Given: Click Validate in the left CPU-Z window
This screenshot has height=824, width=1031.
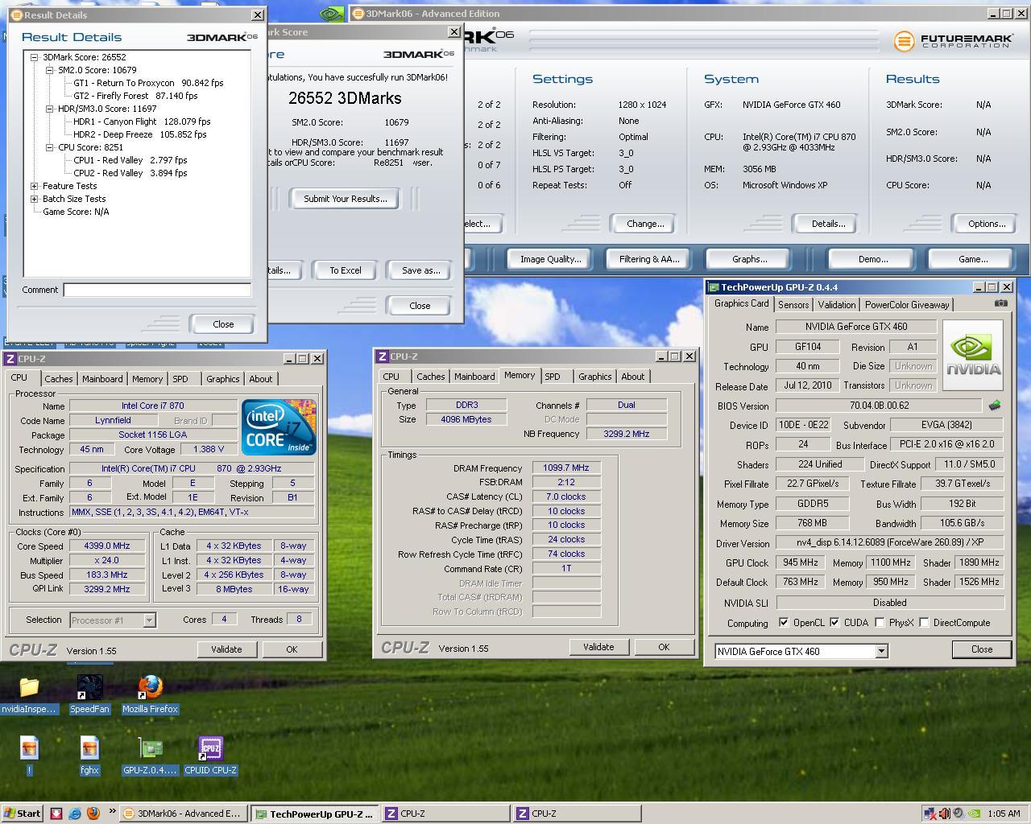Looking at the screenshot, I should pos(226,649).
